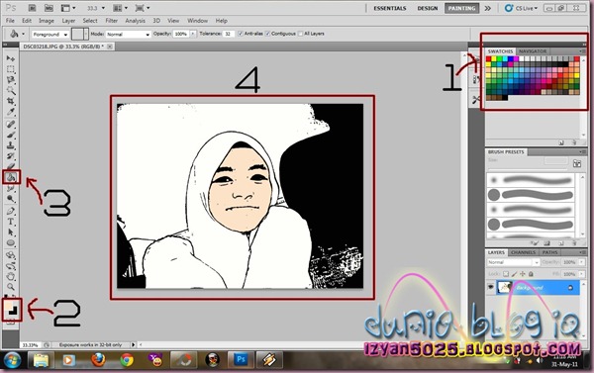Screen dimensions: 594x373
Task: Open the tool preset picker arrow
Action: point(23,34)
